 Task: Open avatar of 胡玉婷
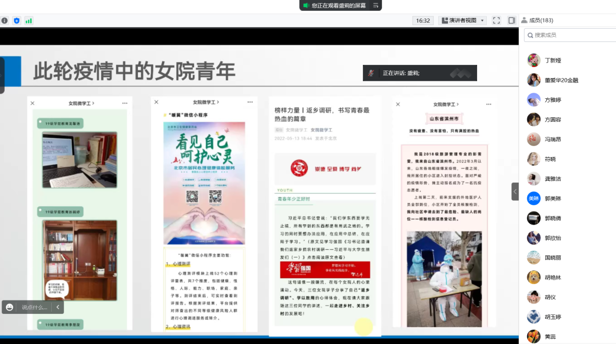pyautogui.click(x=533, y=316)
